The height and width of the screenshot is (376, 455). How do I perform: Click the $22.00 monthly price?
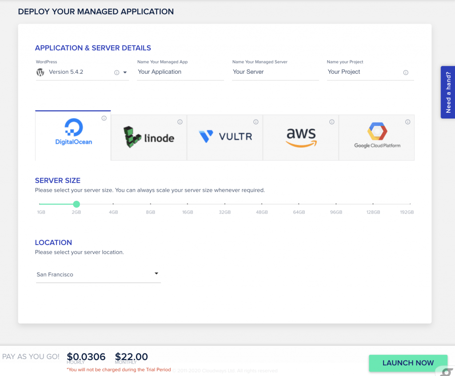[132, 357]
